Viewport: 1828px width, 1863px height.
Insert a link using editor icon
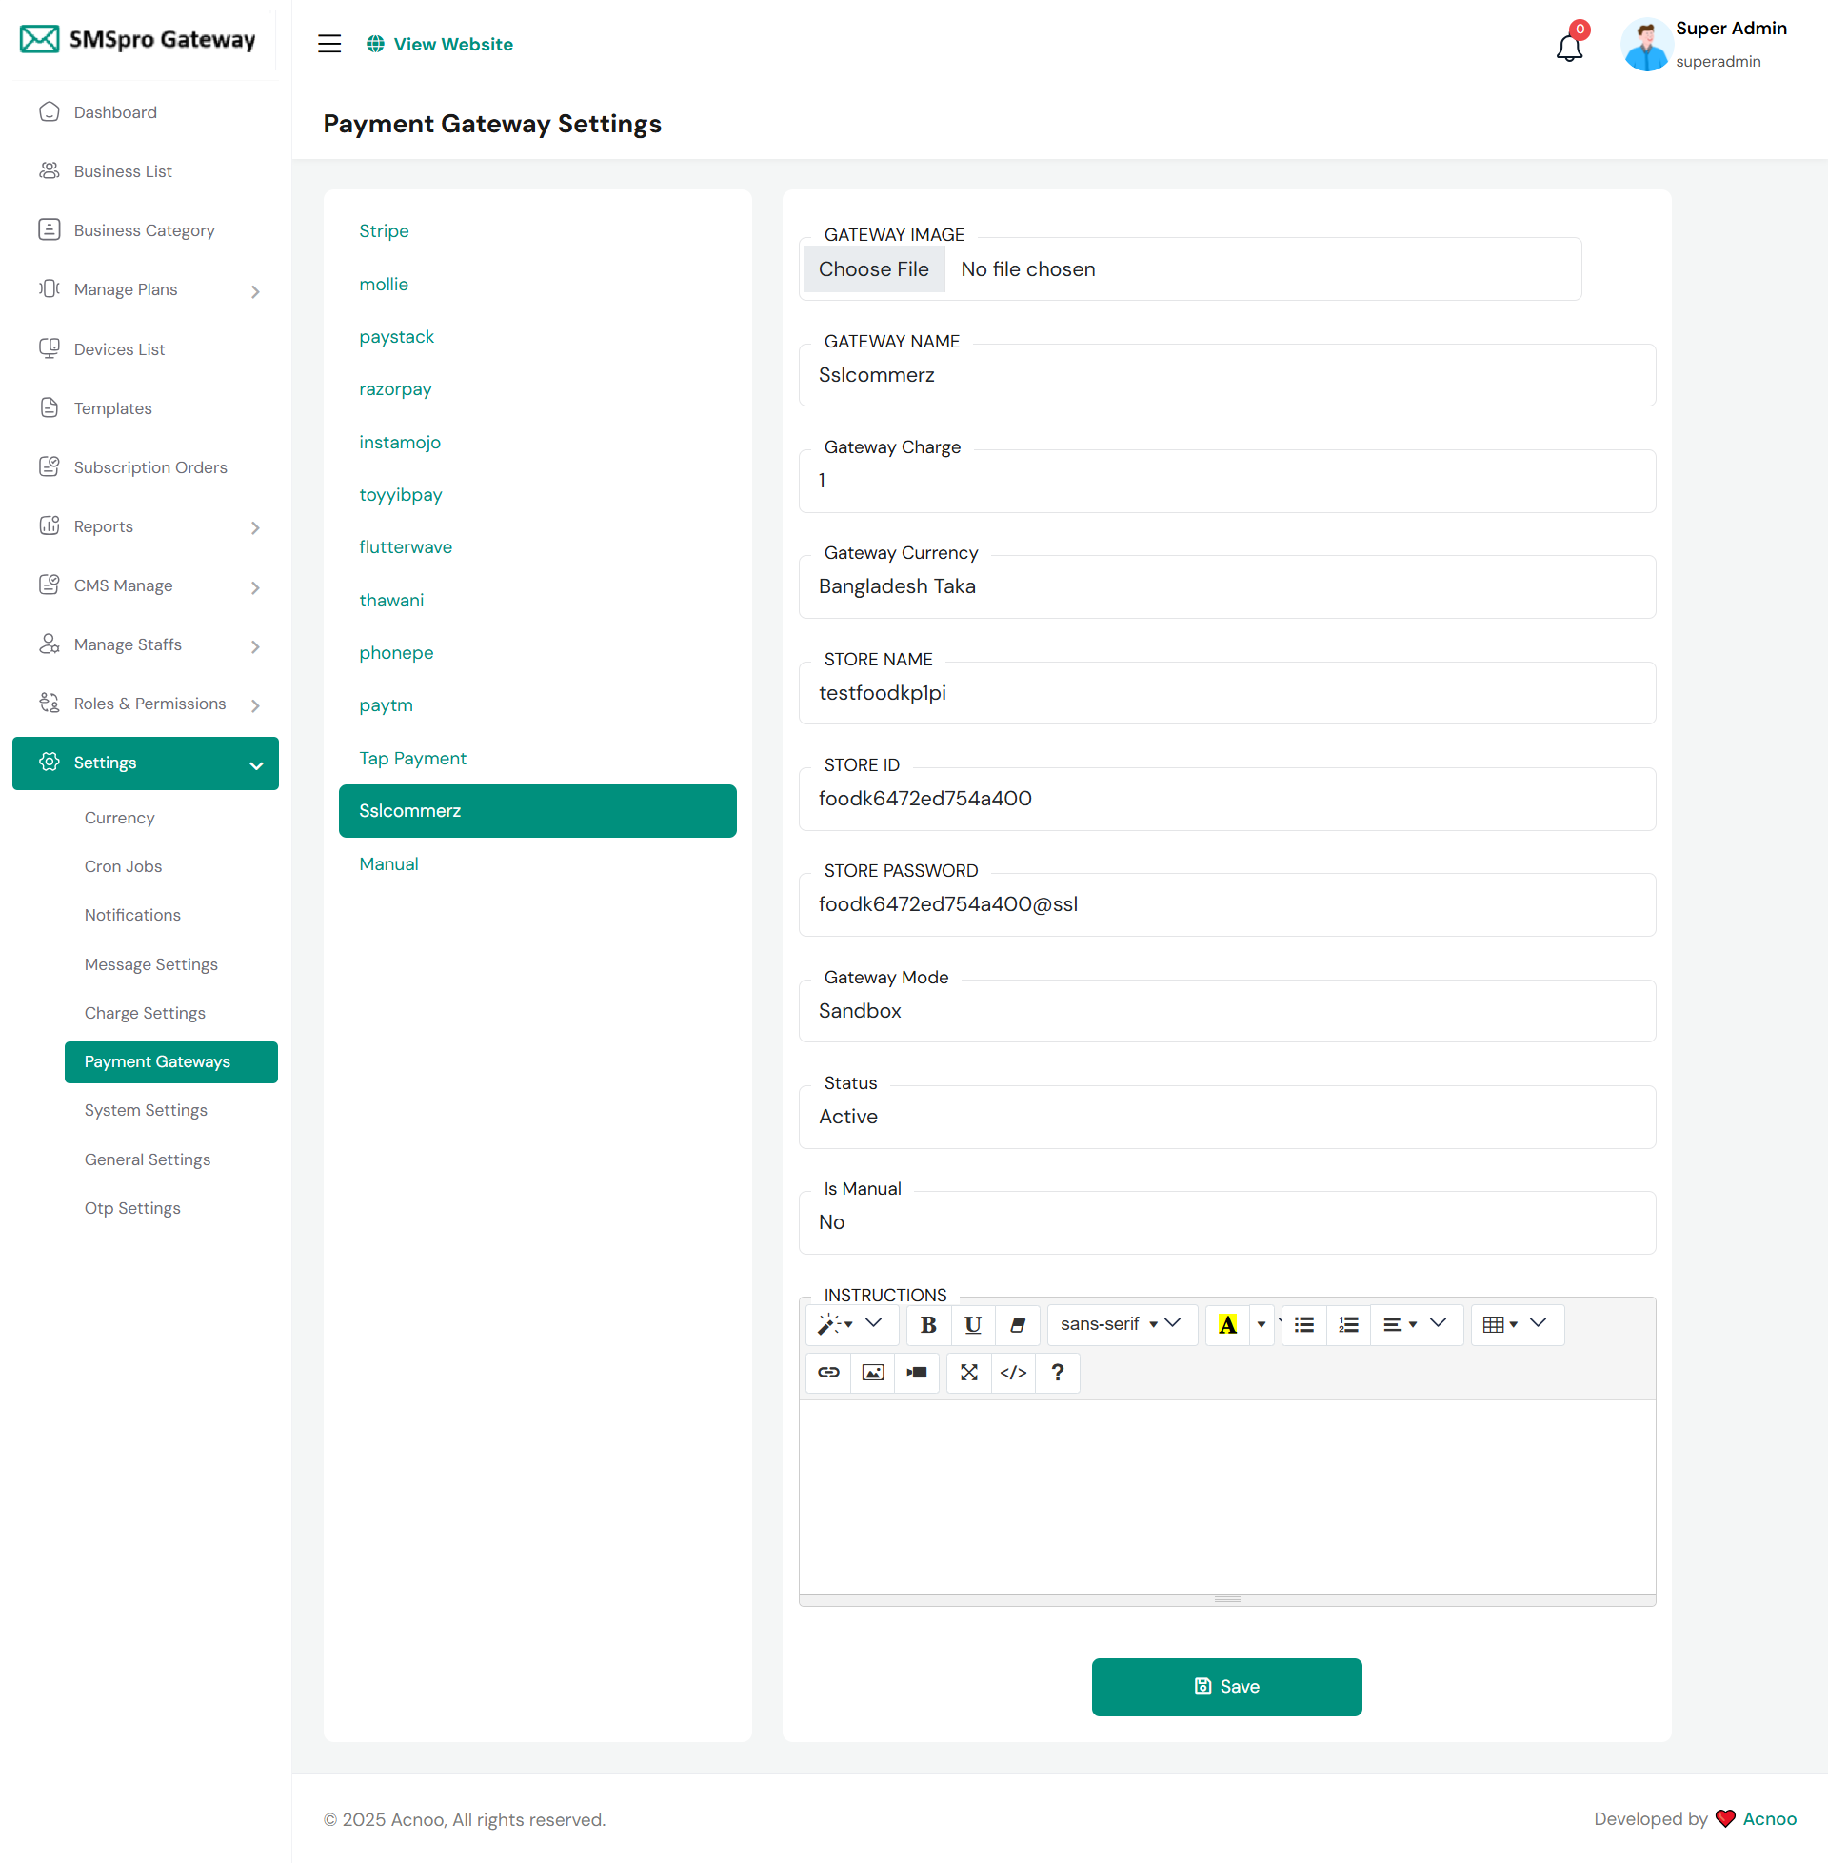coord(828,1373)
